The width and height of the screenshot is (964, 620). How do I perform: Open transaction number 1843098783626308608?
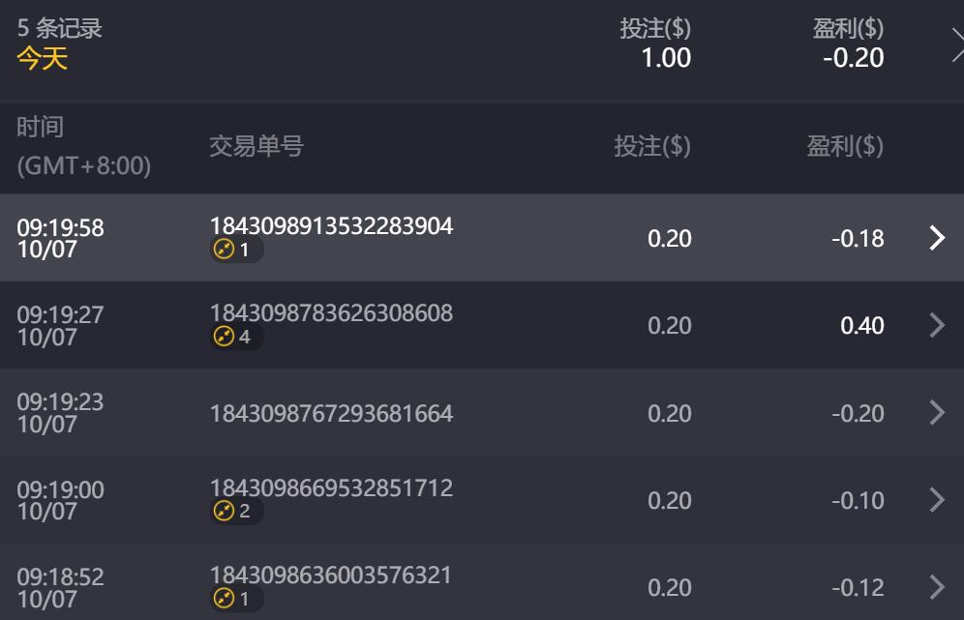click(331, 313)
